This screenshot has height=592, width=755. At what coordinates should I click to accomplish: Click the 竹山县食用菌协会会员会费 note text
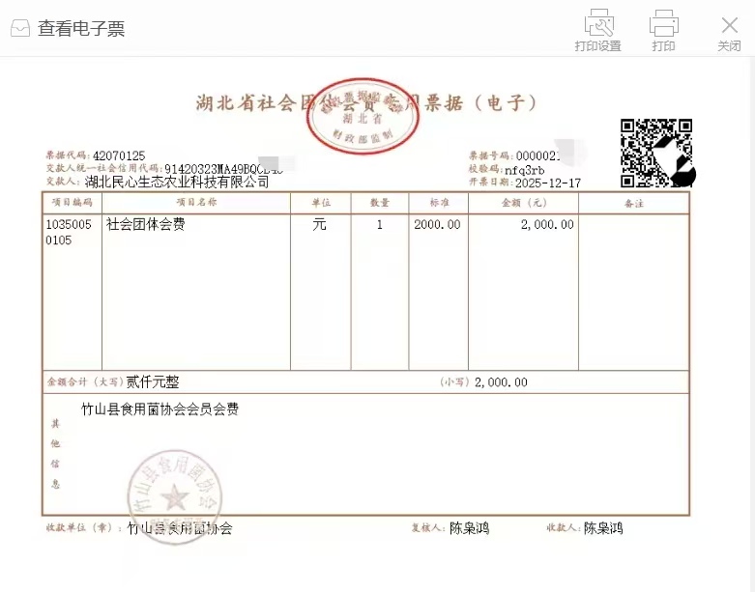coord(160,409)
